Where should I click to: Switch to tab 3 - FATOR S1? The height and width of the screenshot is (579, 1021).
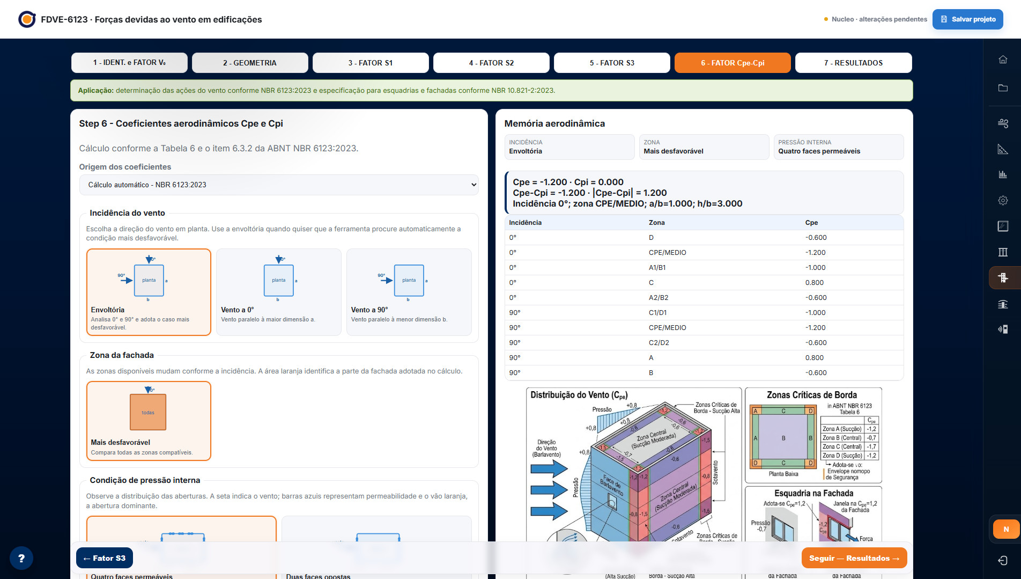(x=371, y=63)
